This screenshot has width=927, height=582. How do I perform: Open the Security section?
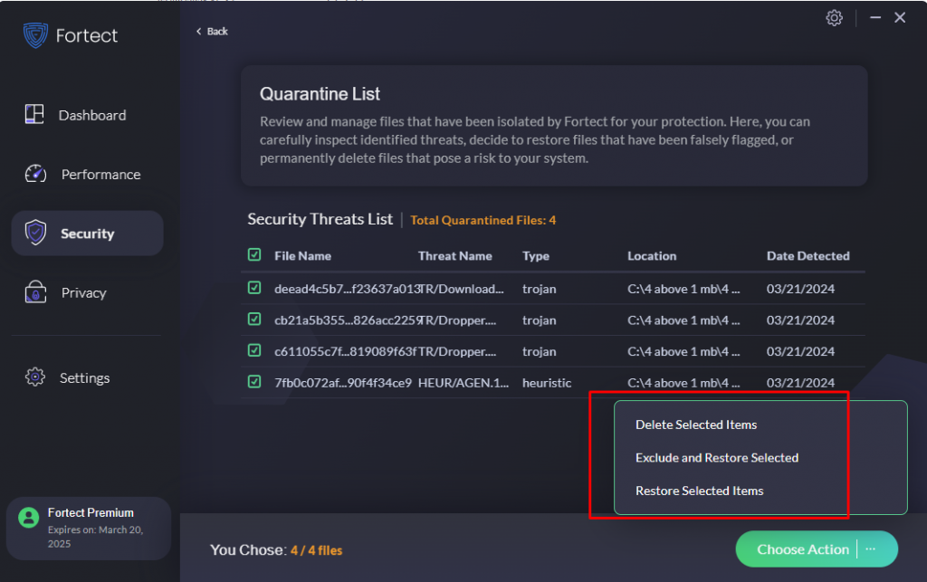click(88, 234)
